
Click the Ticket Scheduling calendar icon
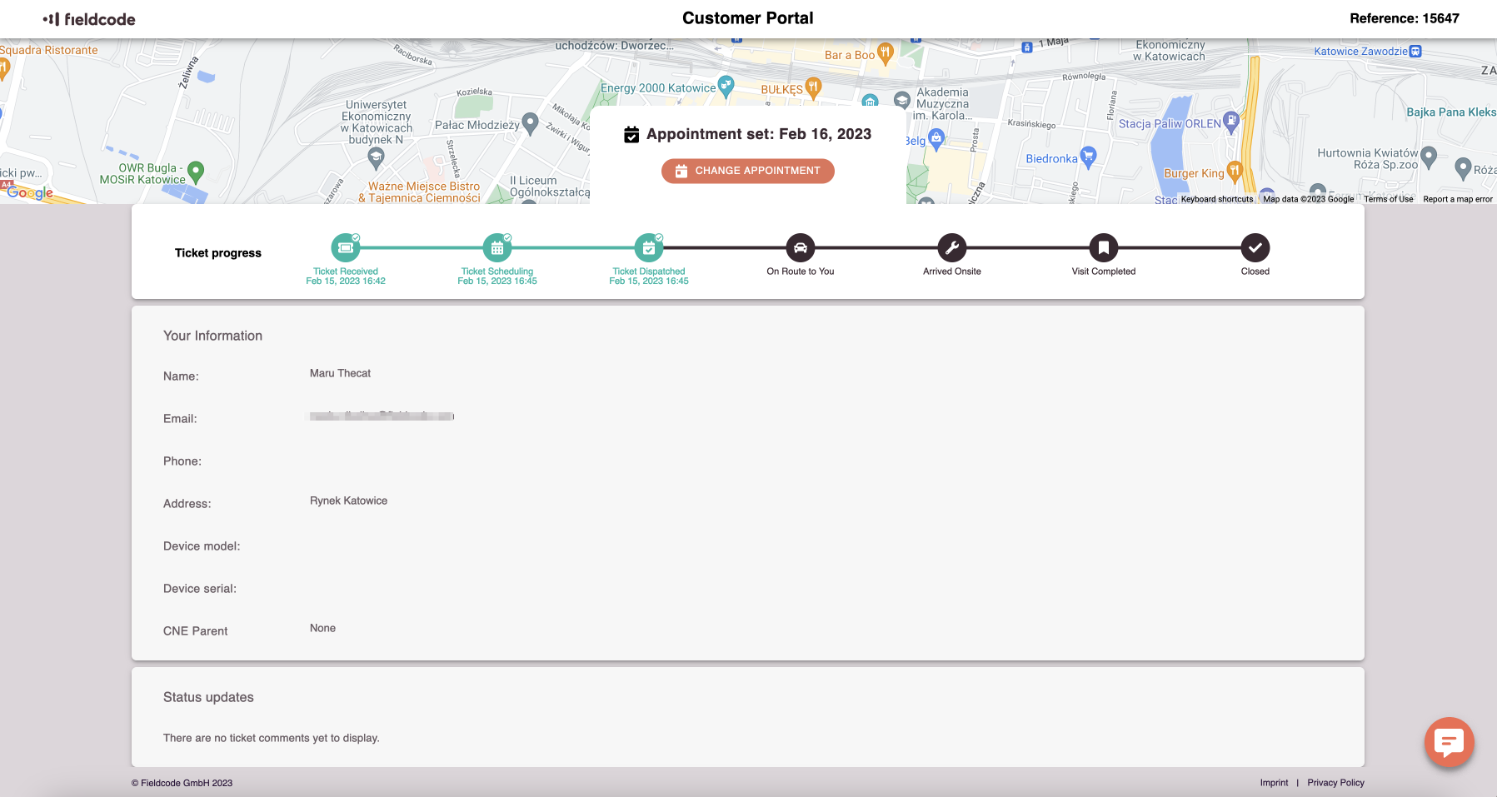coord(497,248)
